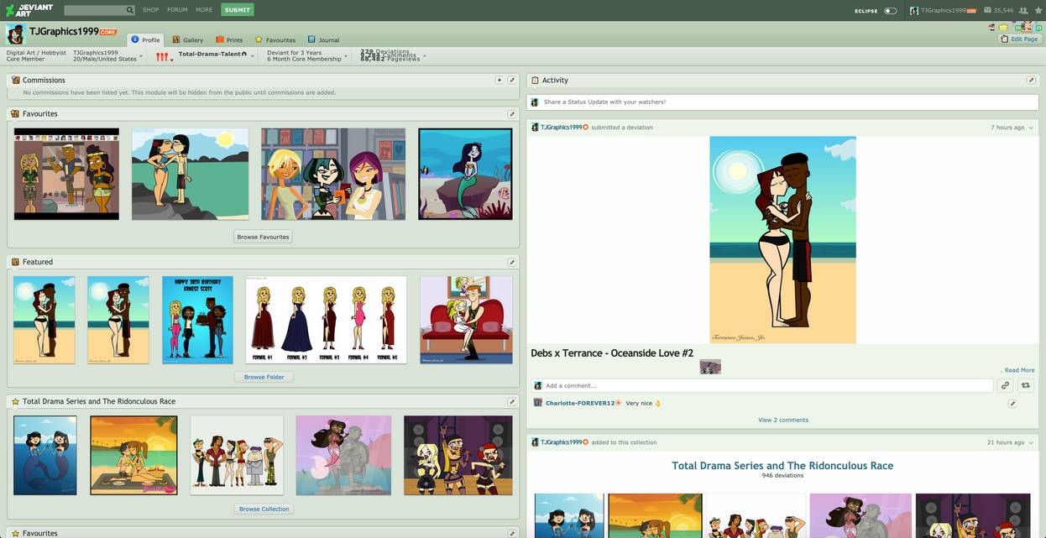Click avatar next to status update field
1046x538 pixels.
tap(536, 102)
